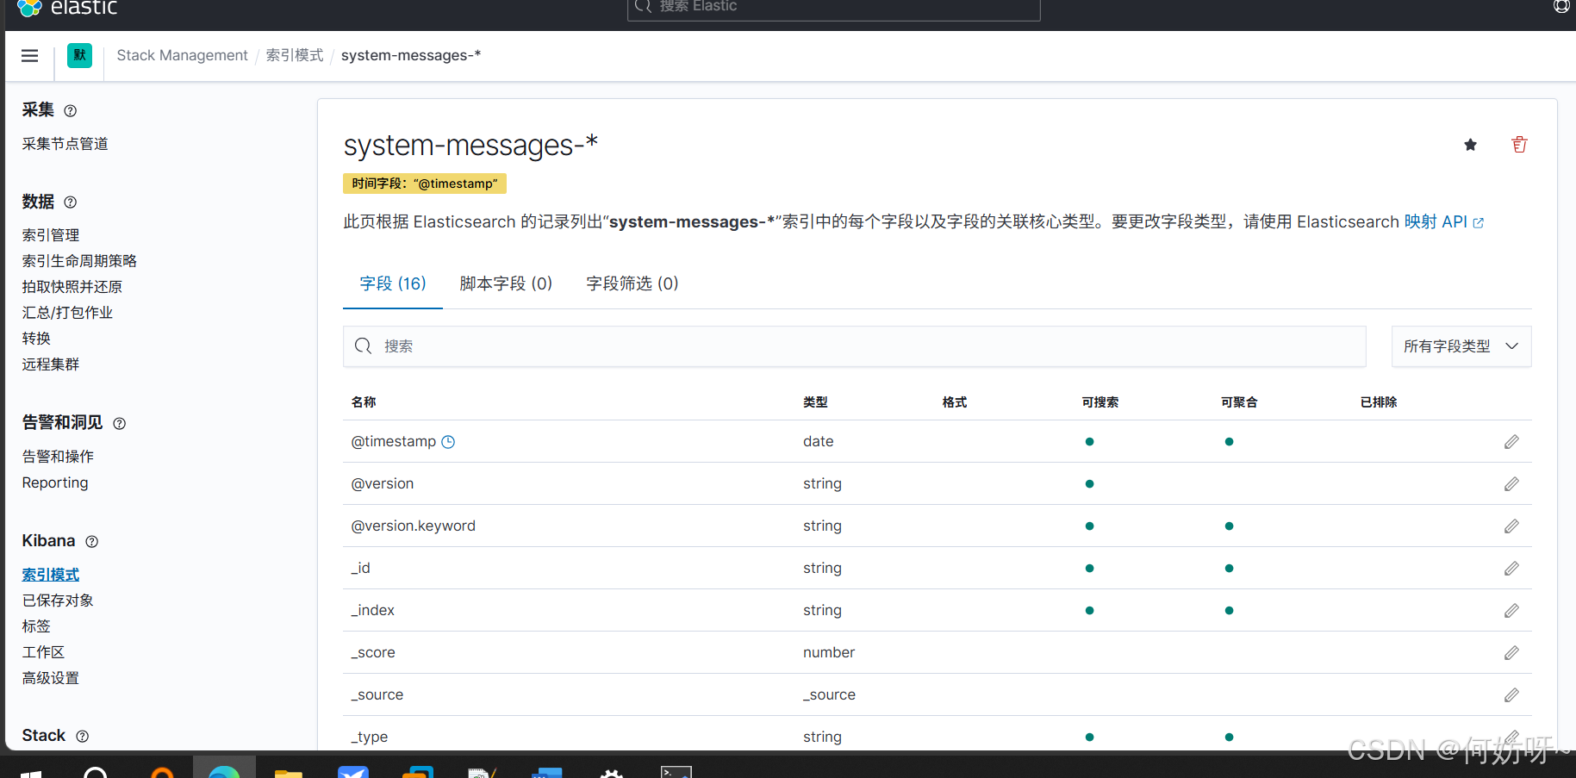Click 可搜索 column header
The image size is (1576, 778).
tap(1100, 402)
